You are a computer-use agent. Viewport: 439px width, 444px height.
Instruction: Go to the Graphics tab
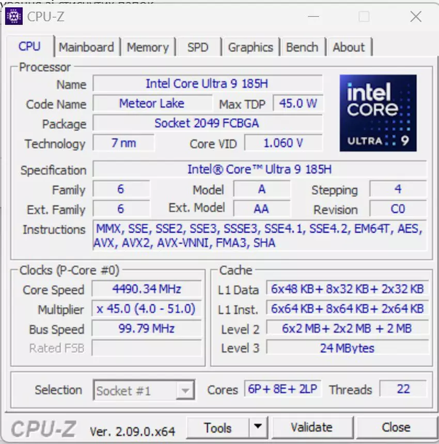pyautogui.click(x=250, y=47)
